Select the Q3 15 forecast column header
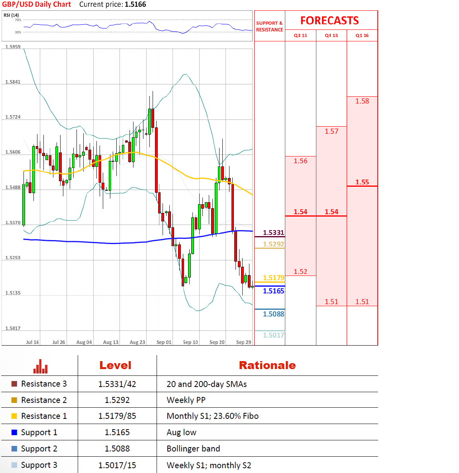 [300, 35]
